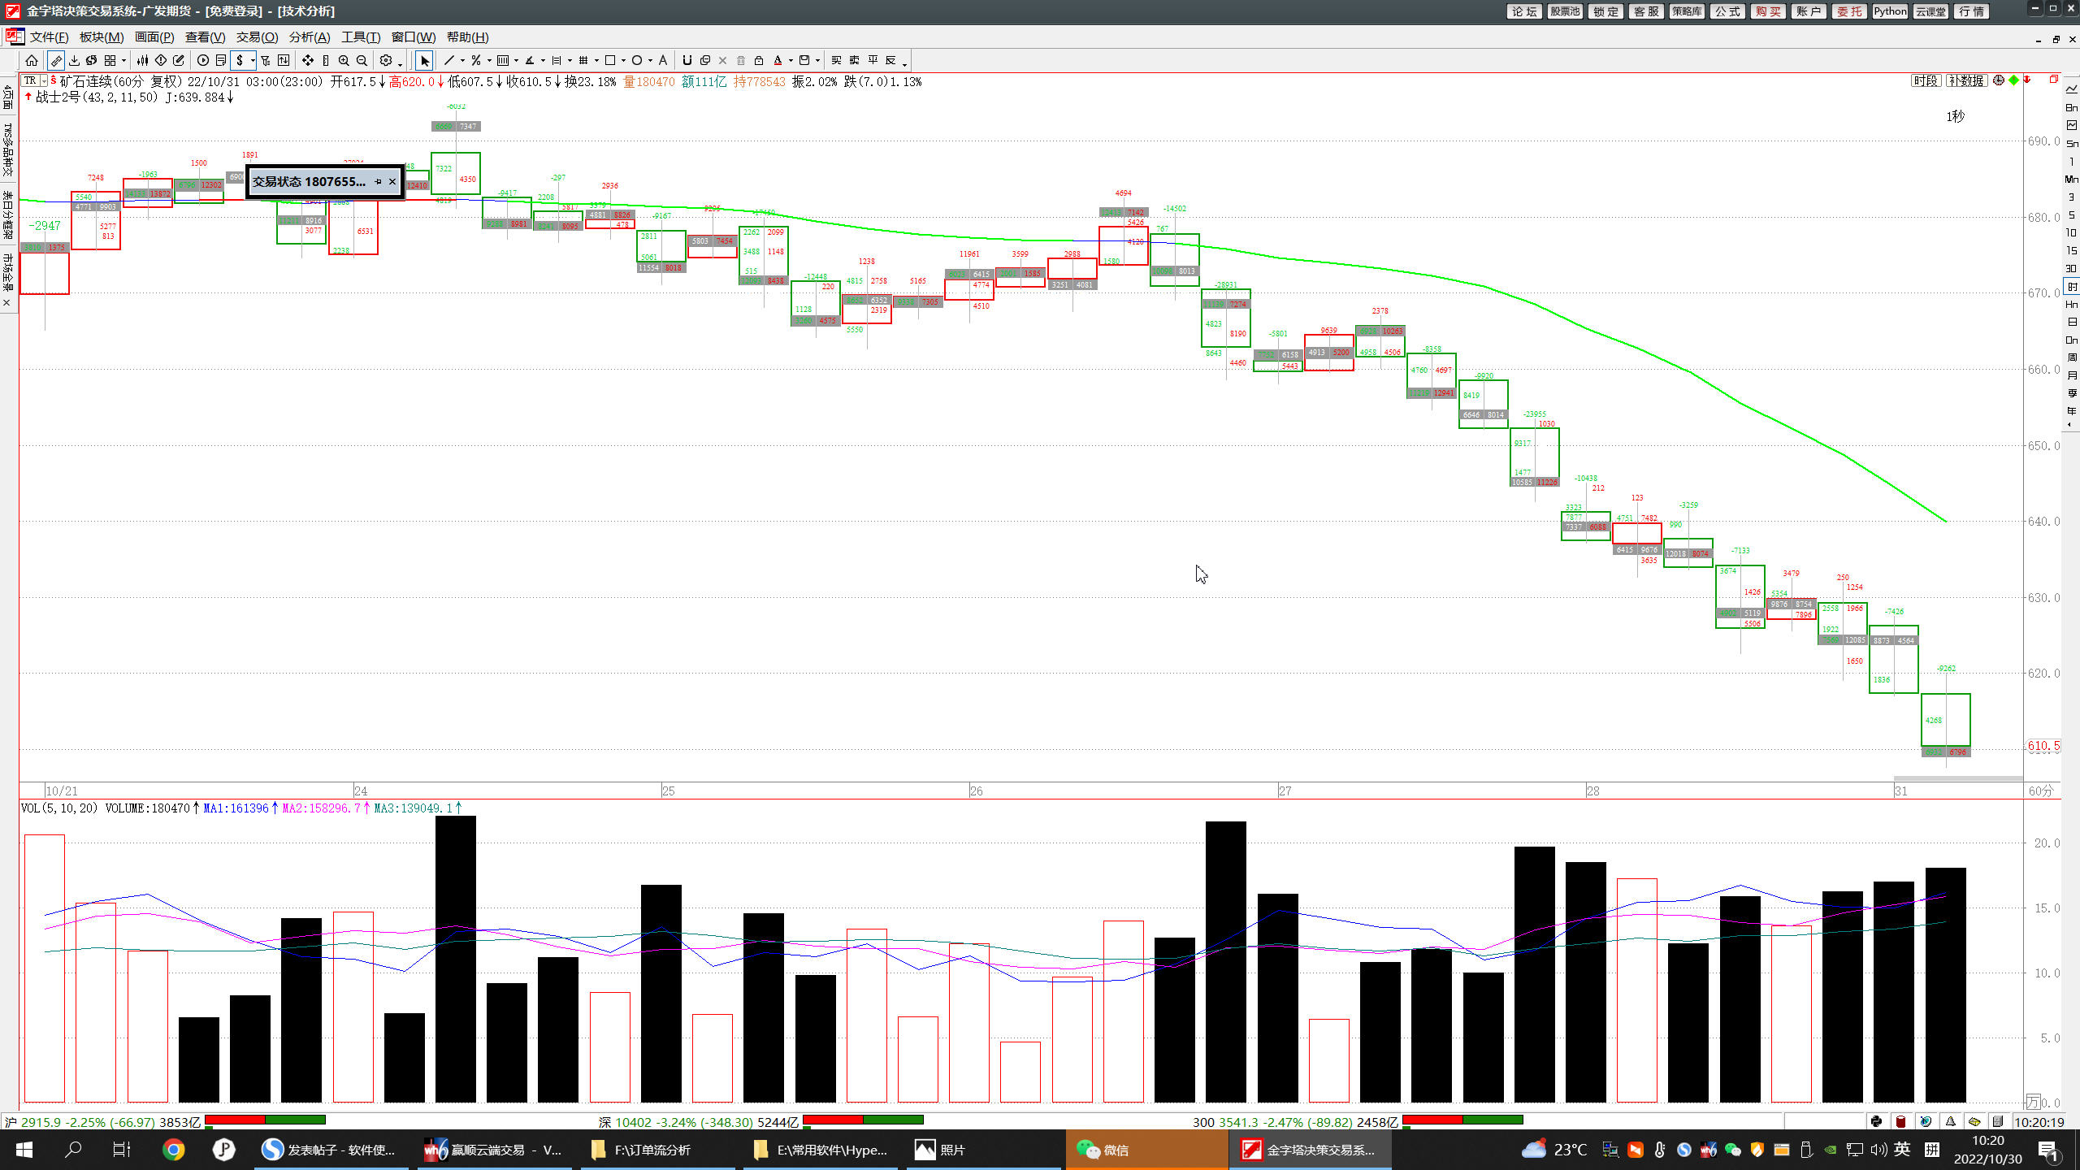Expand the rectangle tool dropdown arrow

623,61
